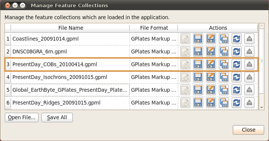Edit configuration icon for PresentDay_Isochrons_20091015.gpml
The image size is (269, 141).
tap(185, 77)
